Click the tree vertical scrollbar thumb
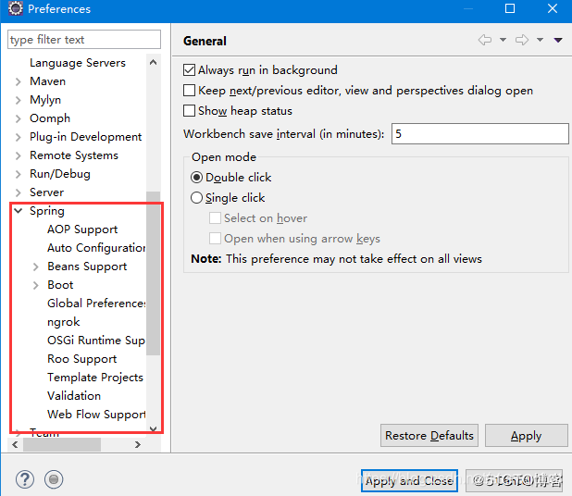The image size is (572, 496). pos(154,273)
